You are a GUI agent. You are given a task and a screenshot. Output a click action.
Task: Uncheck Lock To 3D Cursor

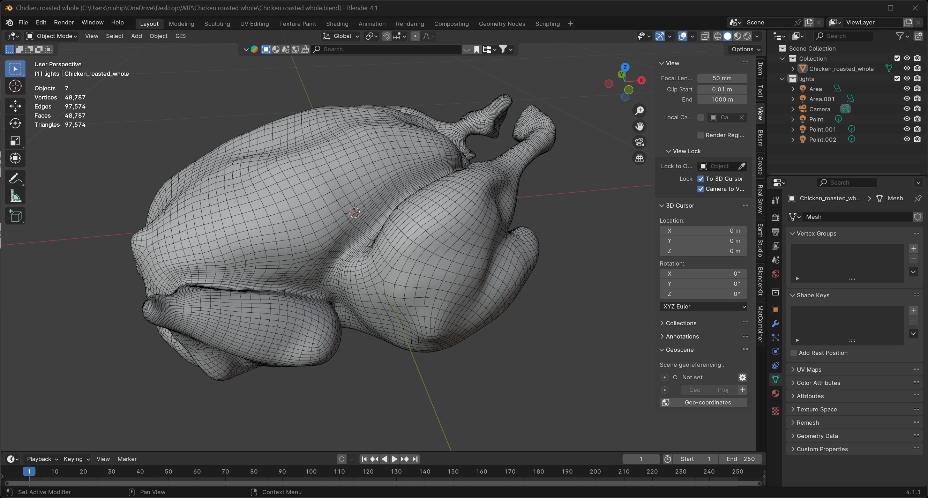point(701,179)
